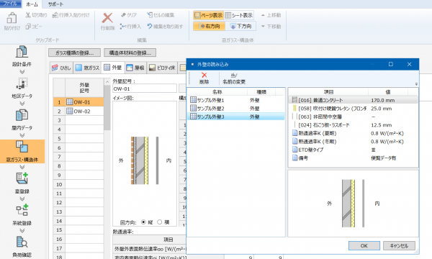Select row OW-01 in the wall table
This screenshot has width=432, height=259.
click(78, 102)
